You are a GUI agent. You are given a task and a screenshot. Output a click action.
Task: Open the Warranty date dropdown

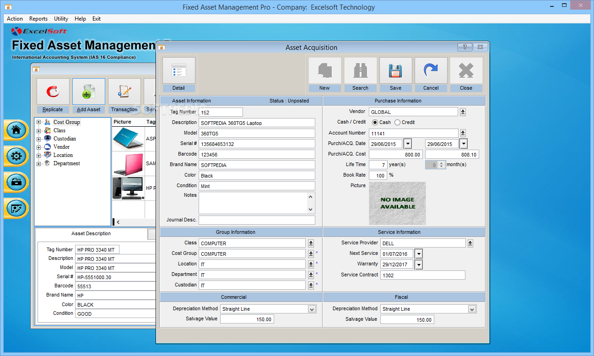click(x=418, y=264)
